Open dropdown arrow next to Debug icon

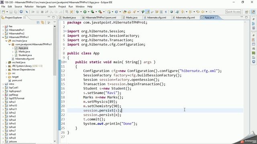tap(81, 12)
